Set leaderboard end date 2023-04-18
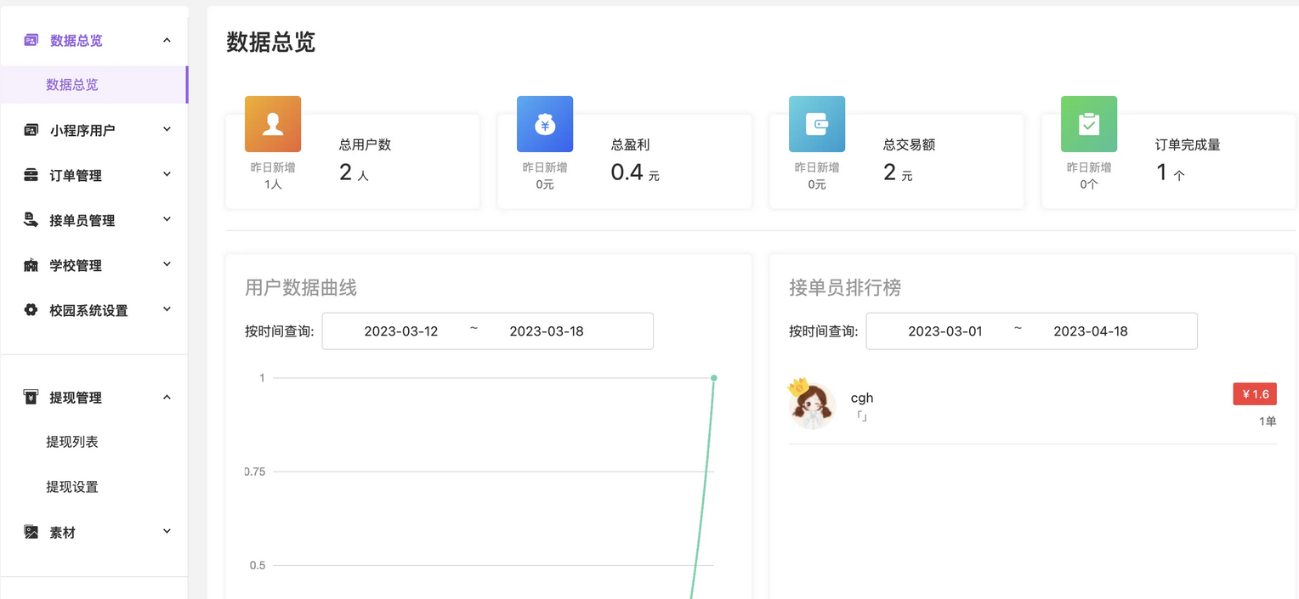Screen dimensions: 1299x599 (1091, 331)
